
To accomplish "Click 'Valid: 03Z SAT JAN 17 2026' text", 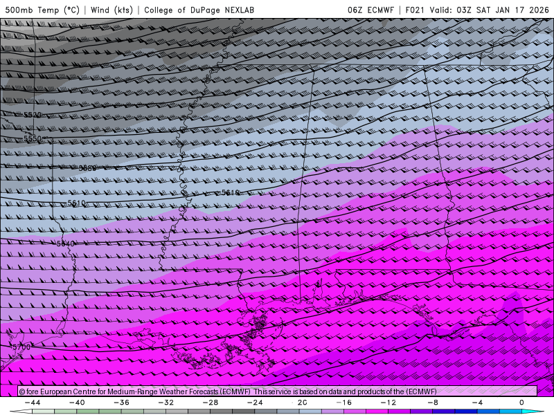I will pos(490,10).
